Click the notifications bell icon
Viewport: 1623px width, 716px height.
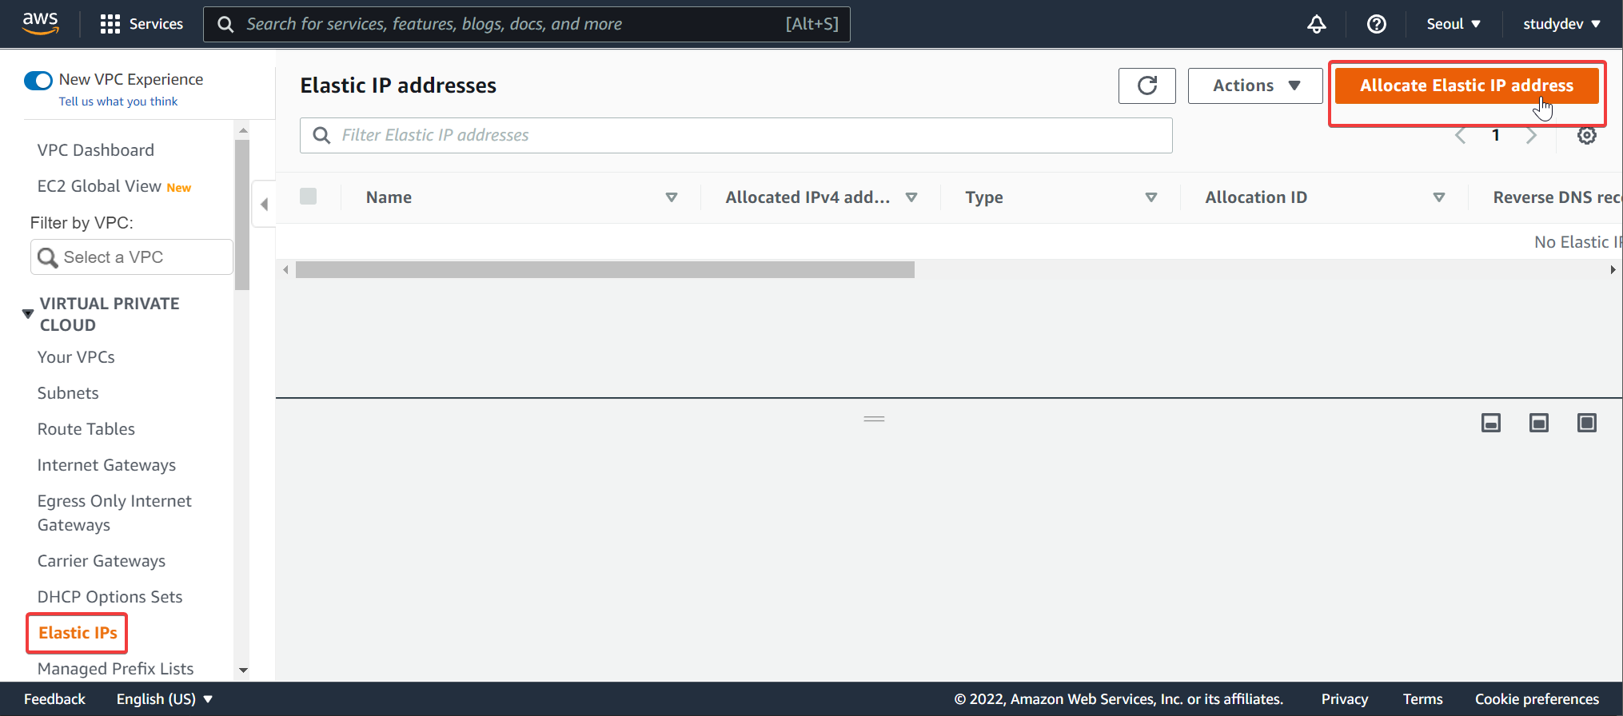1316,24
